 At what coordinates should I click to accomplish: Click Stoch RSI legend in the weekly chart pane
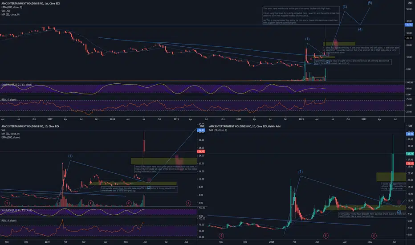16,85
